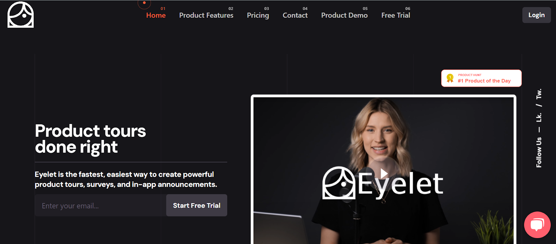Click the Start Free Trial button

point(197,205)
